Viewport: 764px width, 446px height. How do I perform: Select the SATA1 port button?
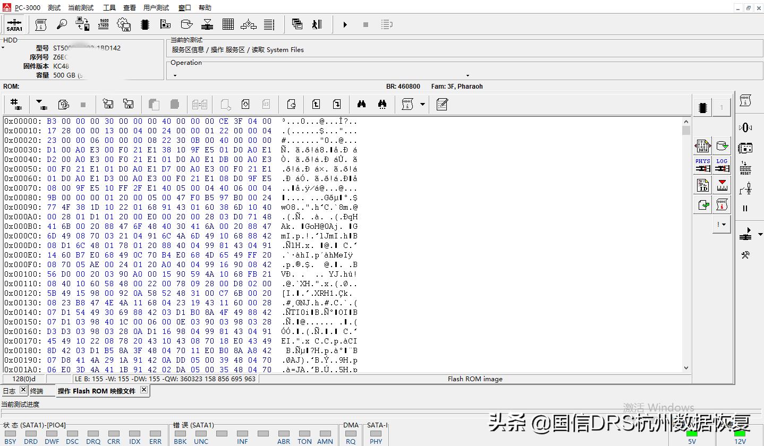[14, 24]
